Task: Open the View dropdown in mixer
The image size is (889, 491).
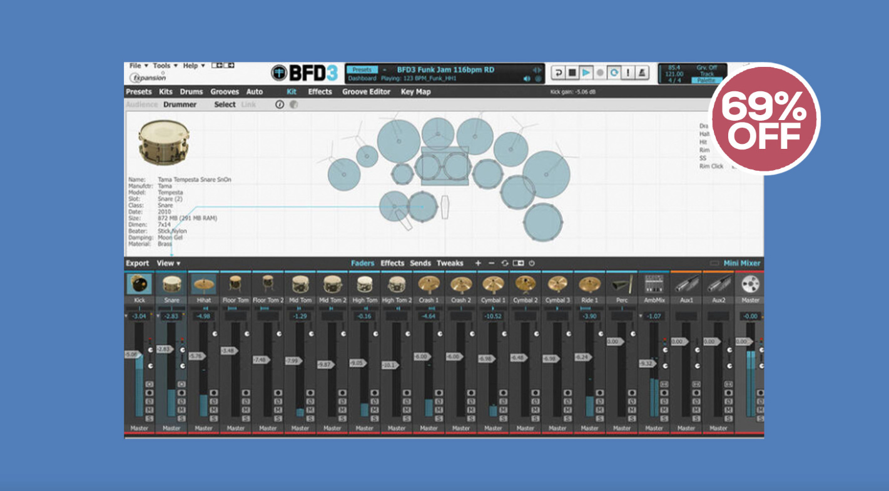Action: point(168,263)
